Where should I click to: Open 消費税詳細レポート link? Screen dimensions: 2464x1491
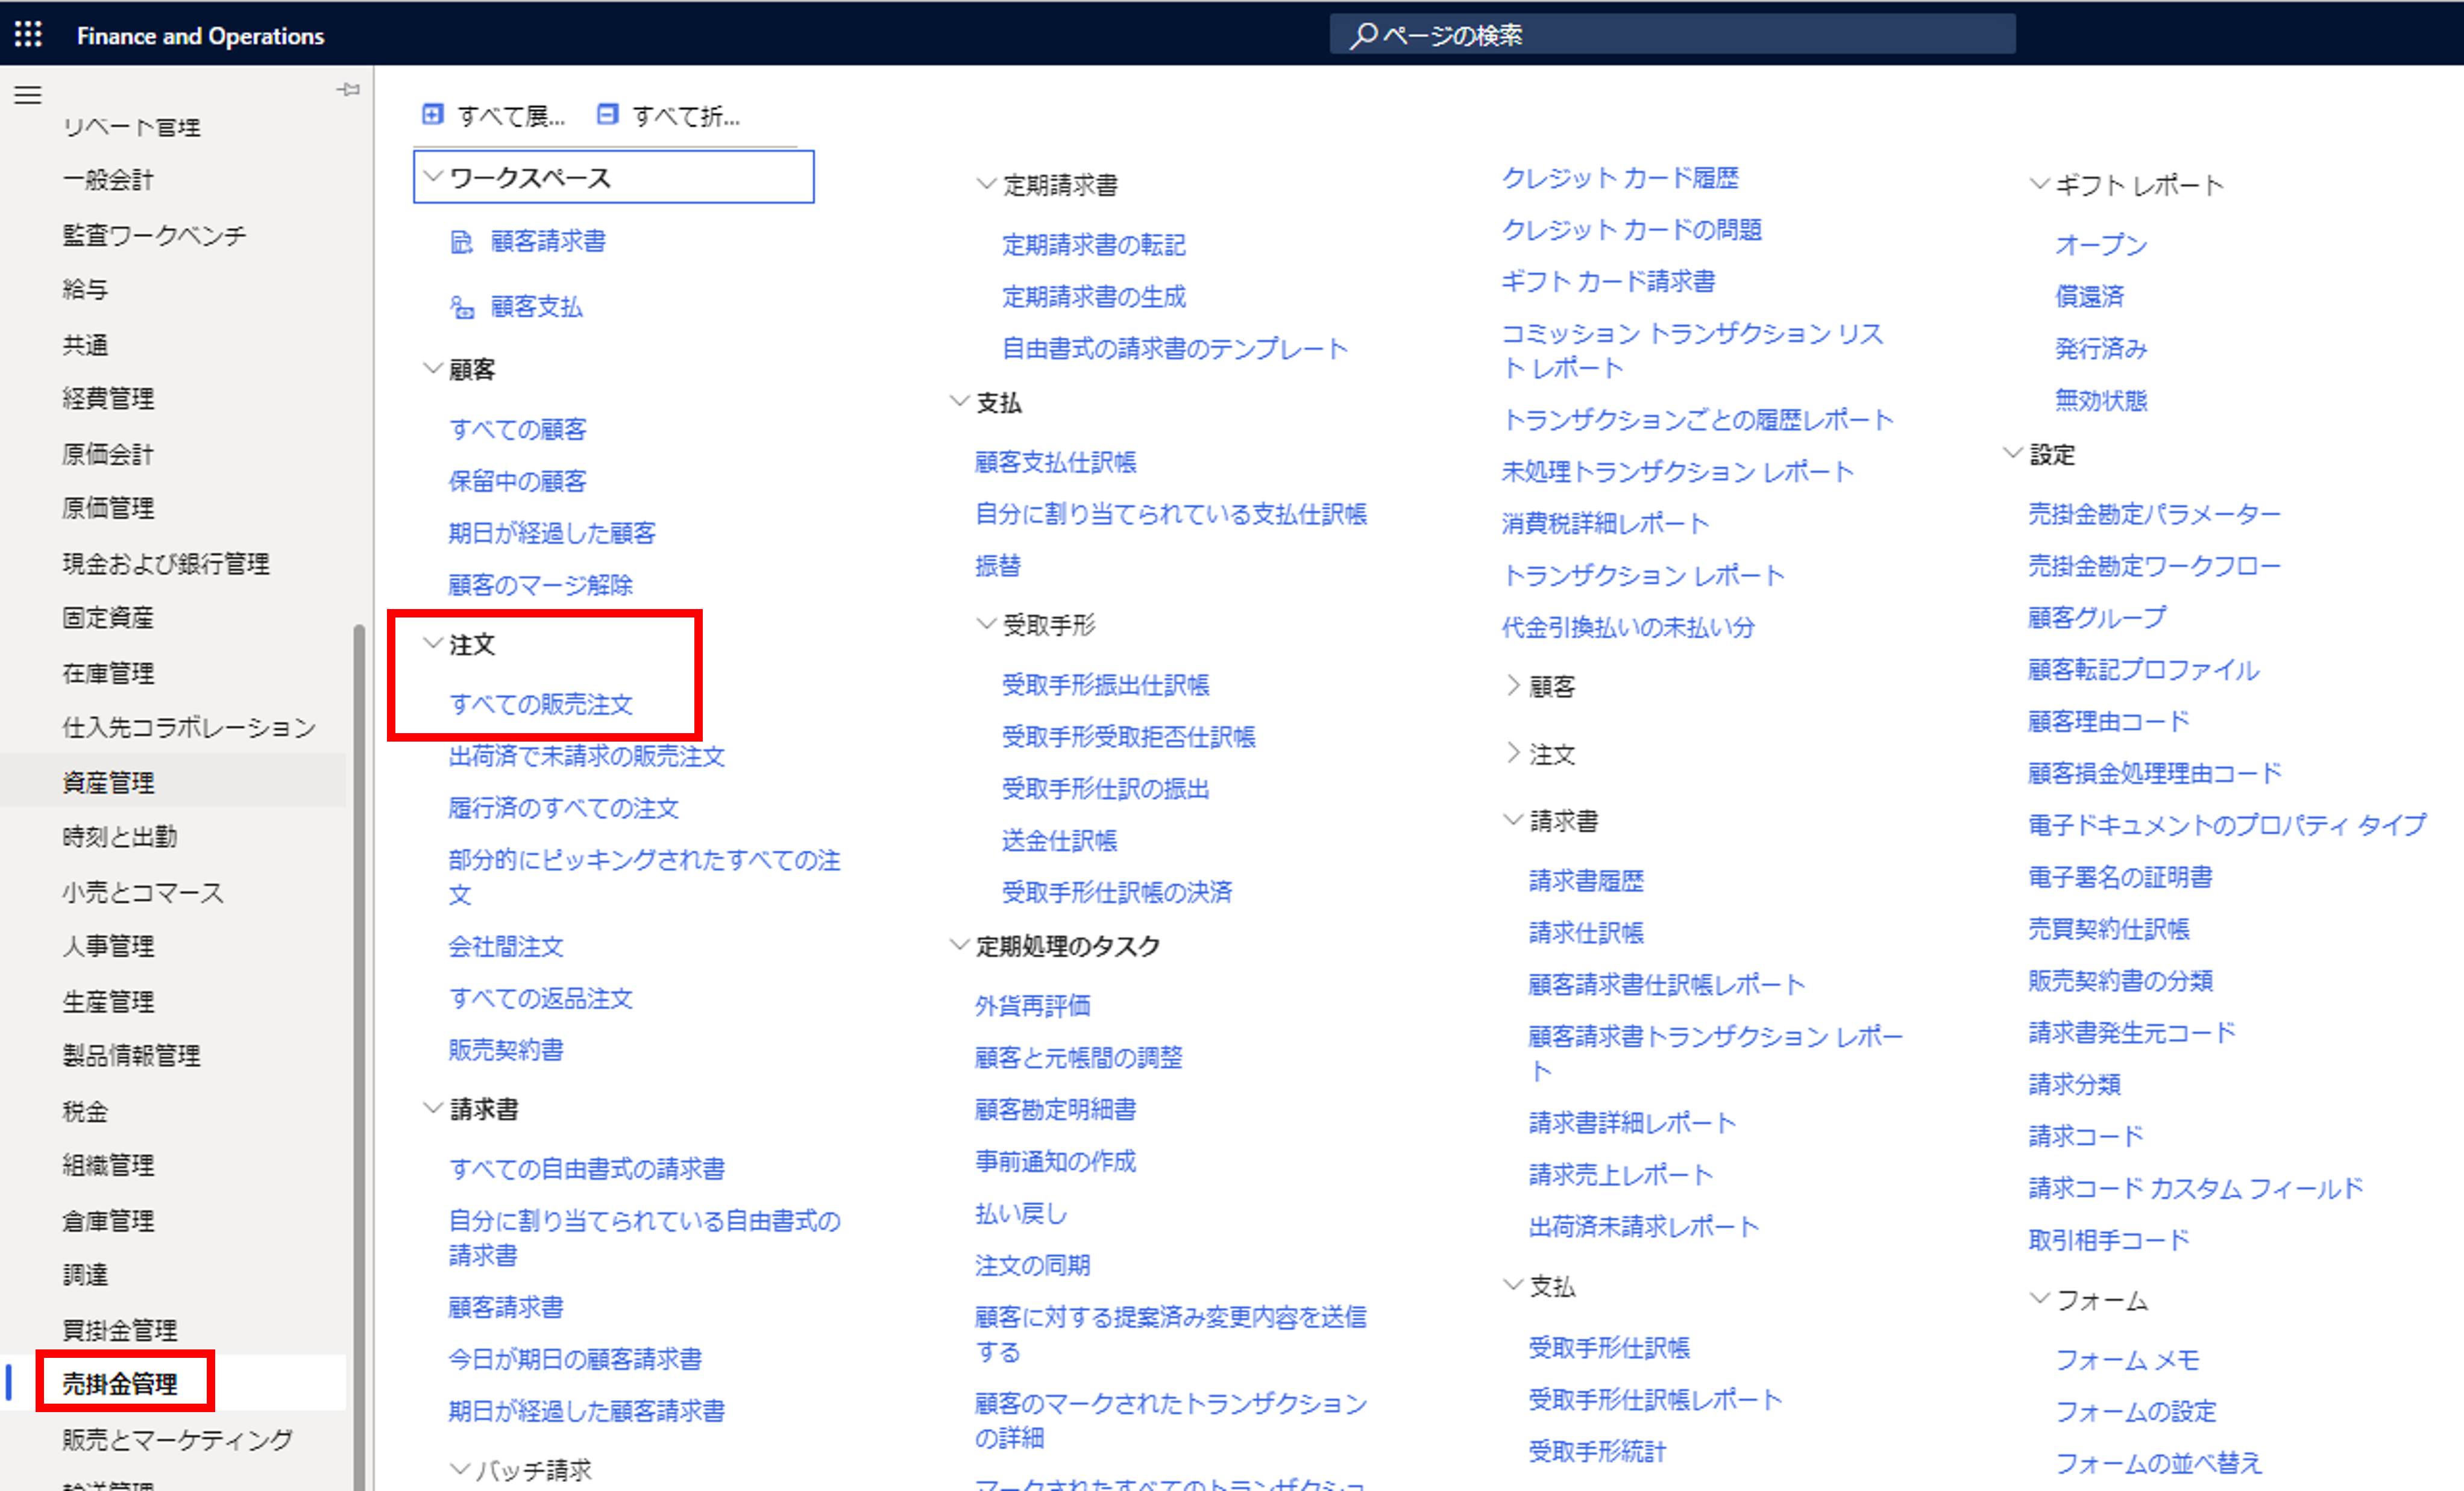click(1606, 524)
